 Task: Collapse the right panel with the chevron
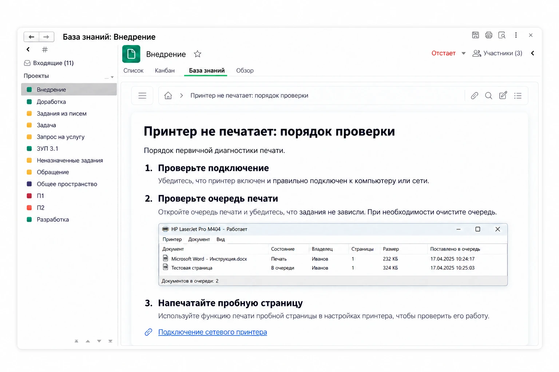tap(533, 53)
